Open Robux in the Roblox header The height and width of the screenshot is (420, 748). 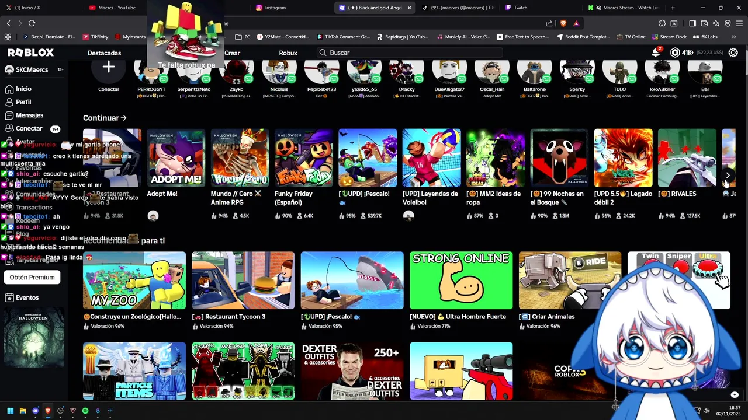coord(288,52)
